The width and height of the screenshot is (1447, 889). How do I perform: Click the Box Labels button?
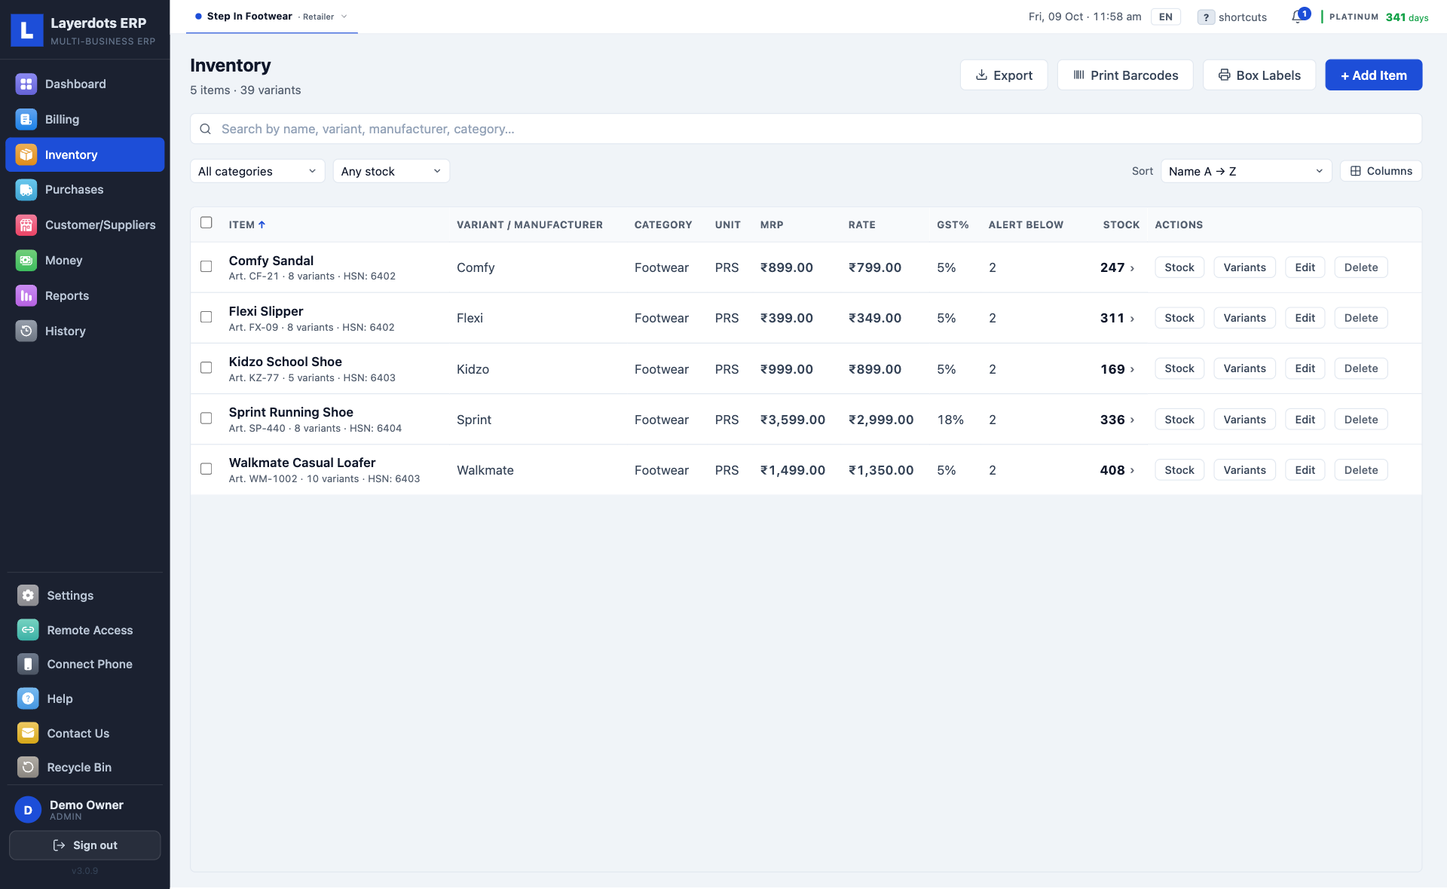coord(1259,75)
